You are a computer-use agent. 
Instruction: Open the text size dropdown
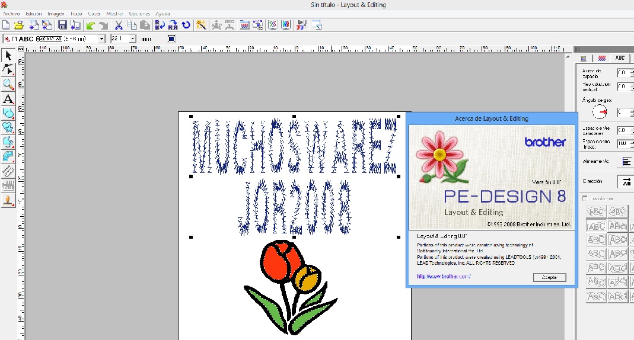[x=133, y=39]
